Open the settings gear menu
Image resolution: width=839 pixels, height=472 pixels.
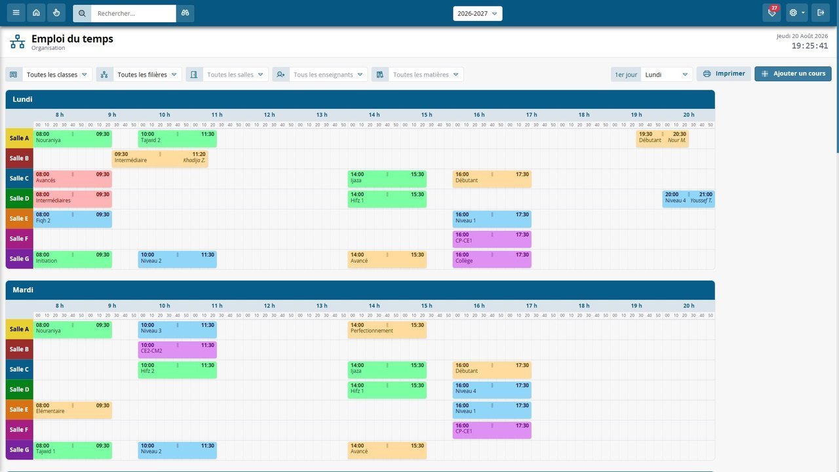pos(798,13)
